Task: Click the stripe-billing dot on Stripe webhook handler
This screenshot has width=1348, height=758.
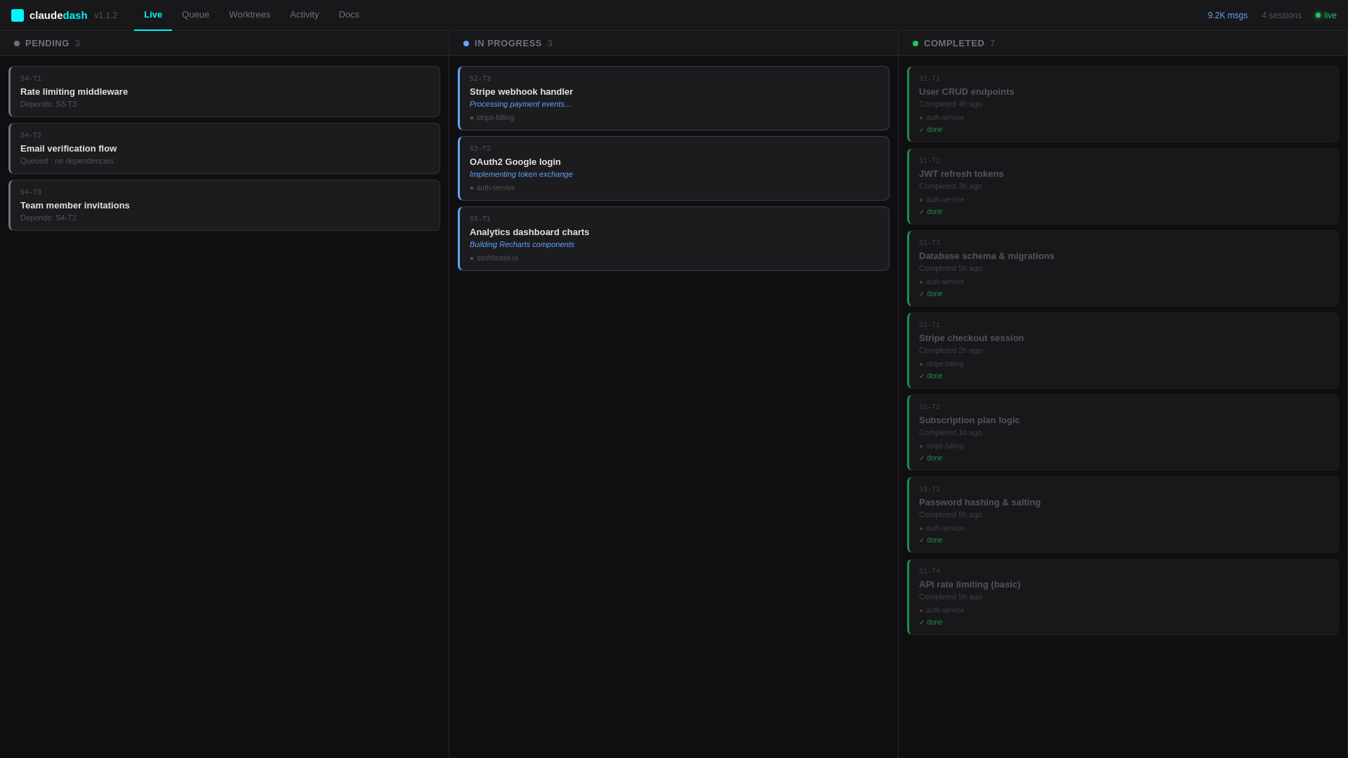Action: pyautogui.click(x=471, y=117)
